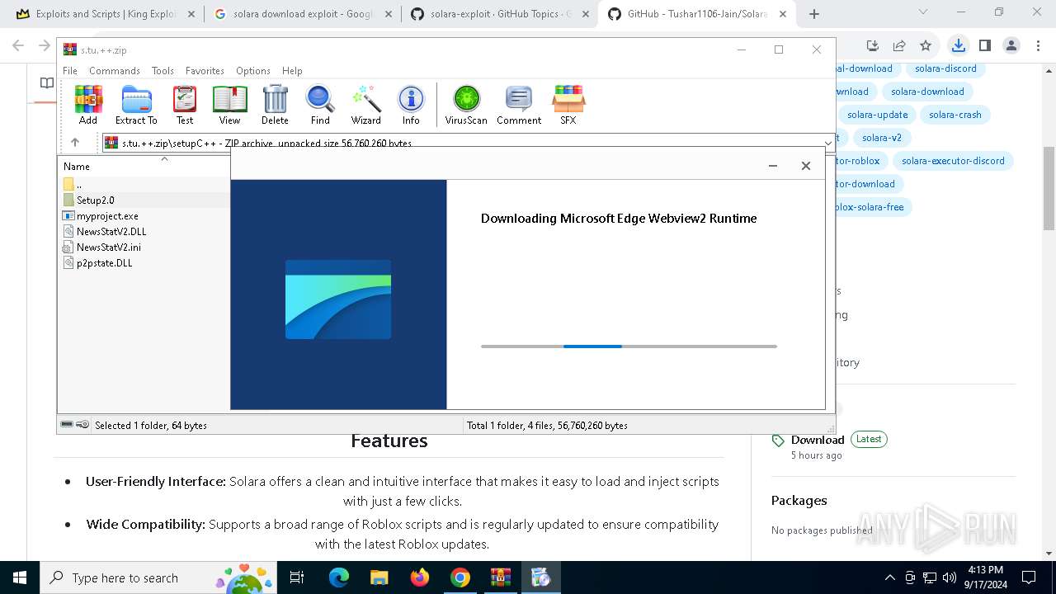Viewport: 1056px width, 594px height.
Task: Select p2pstate.DLL file
Action: pos(104,263)
